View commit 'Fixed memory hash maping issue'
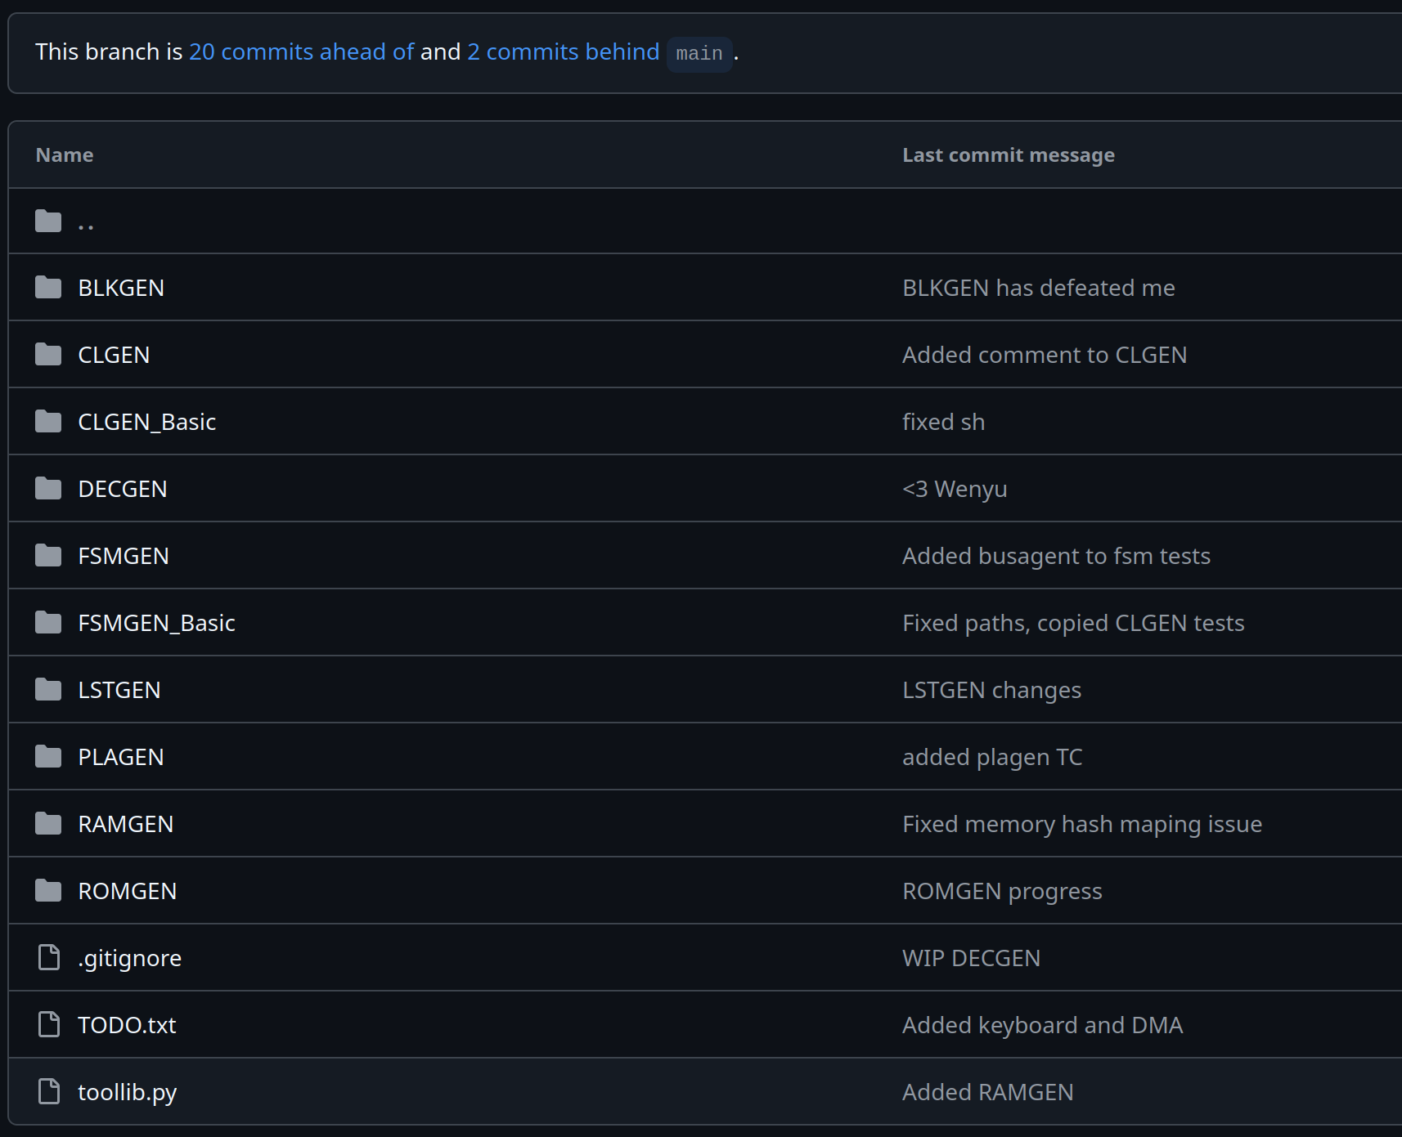 click(1081, 824)
